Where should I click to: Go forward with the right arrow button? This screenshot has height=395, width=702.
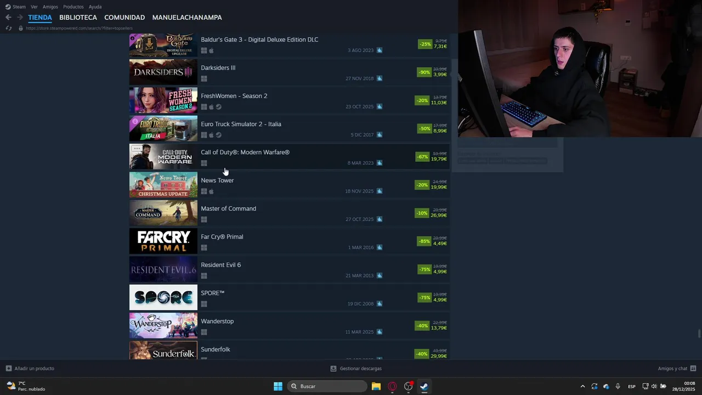tap(20, 18)
